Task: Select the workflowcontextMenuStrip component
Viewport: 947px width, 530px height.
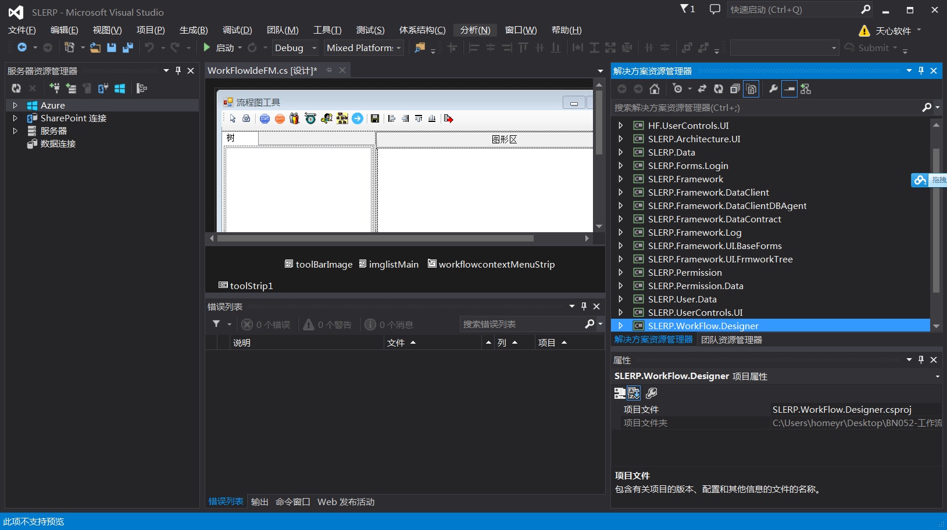Action: coord(491,264)
